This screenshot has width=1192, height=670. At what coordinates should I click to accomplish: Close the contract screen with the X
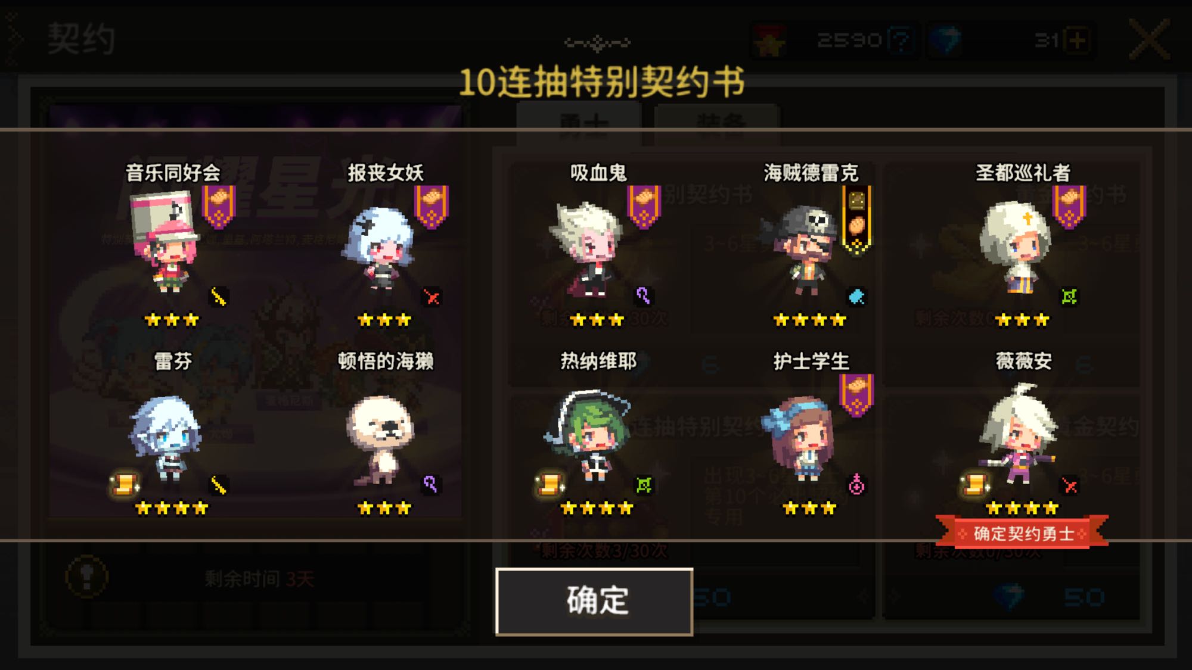pos(1150,39)
